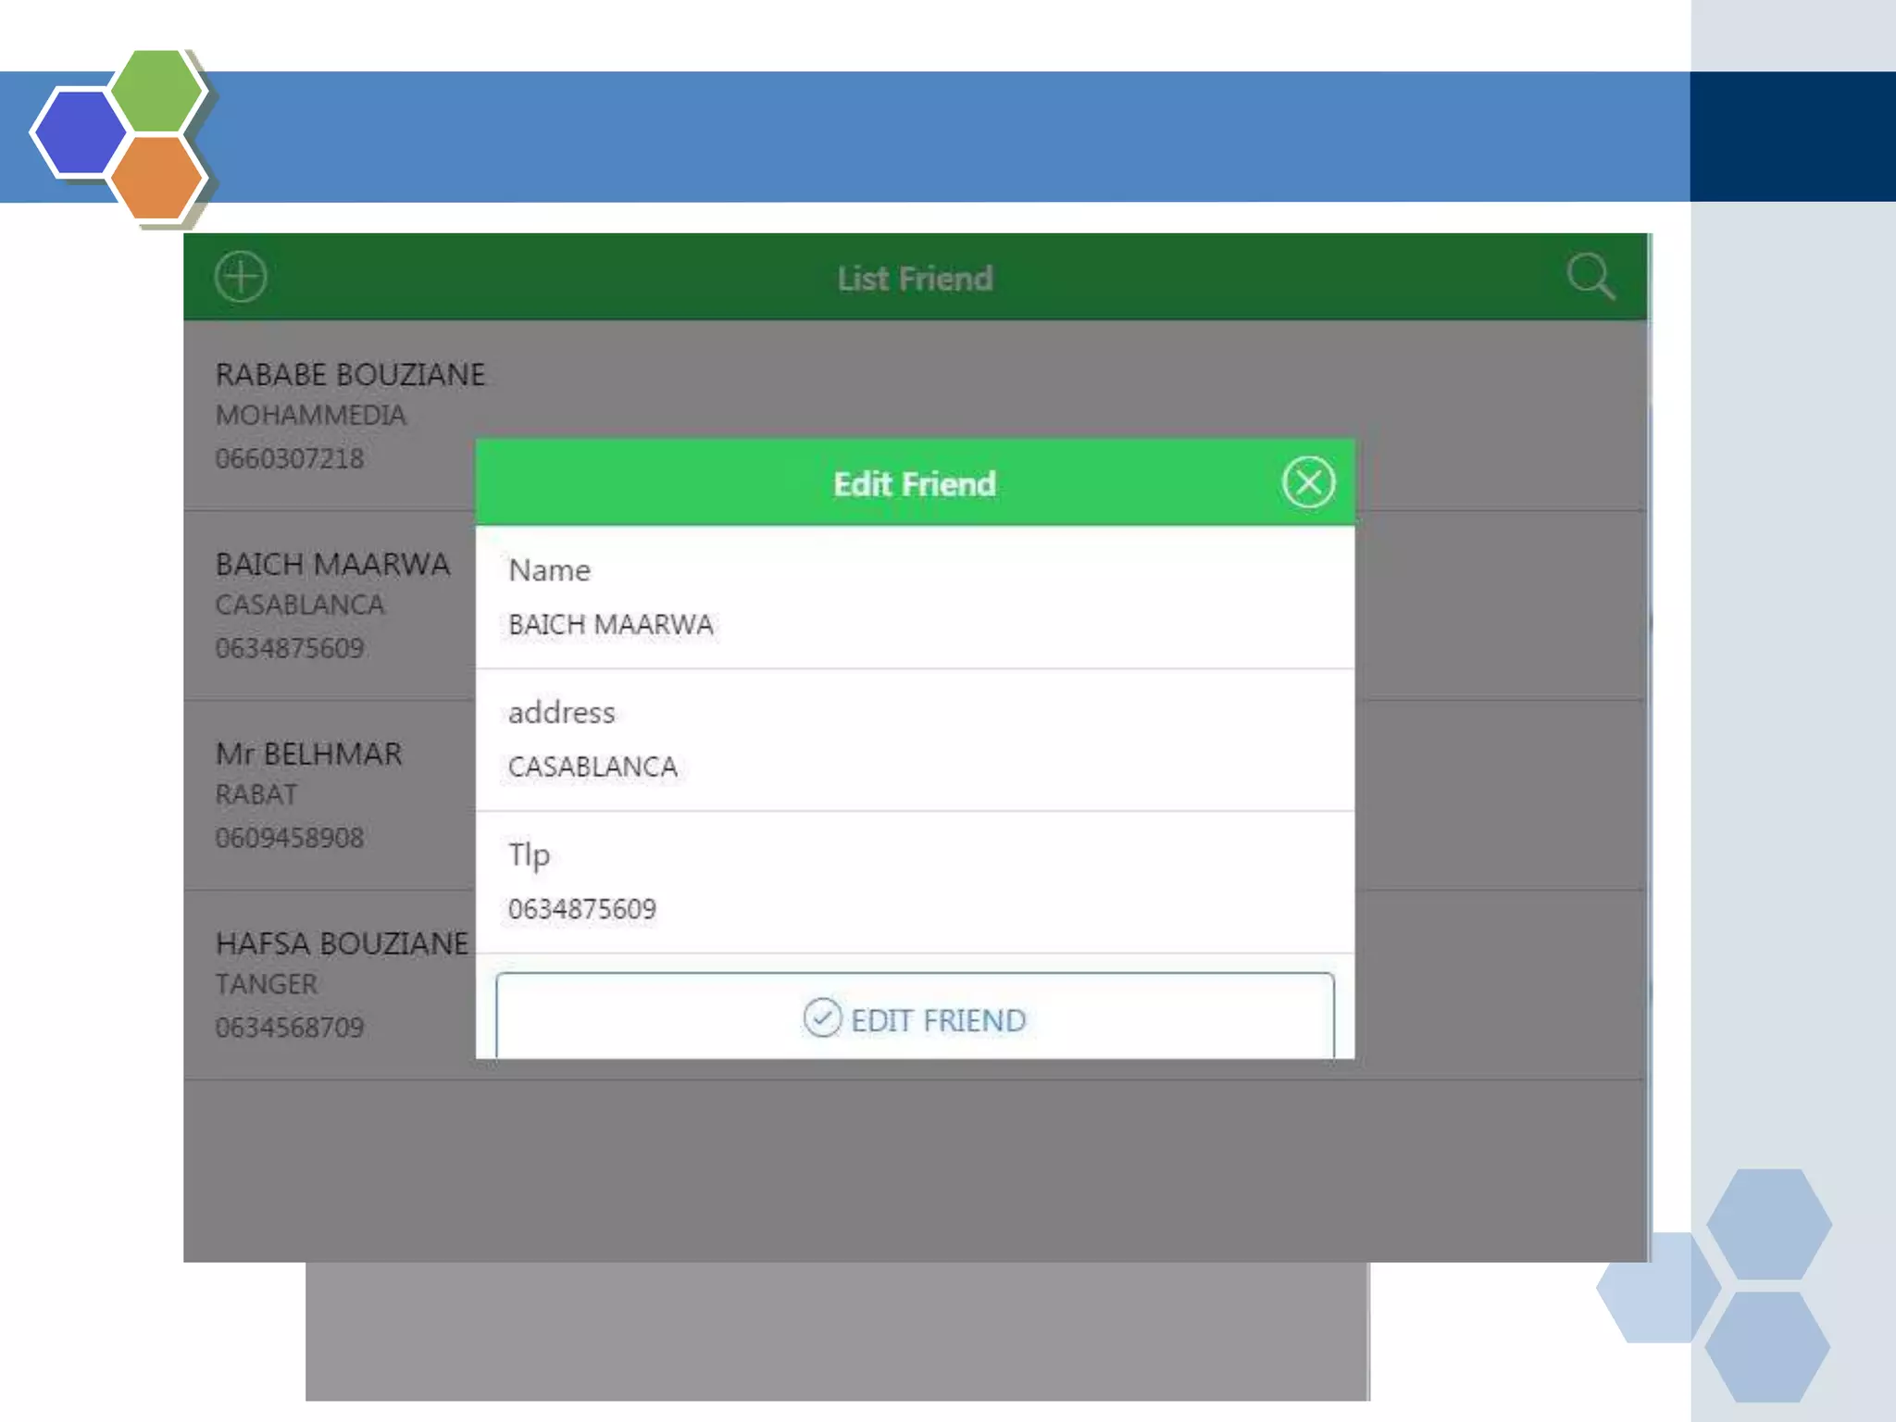Click the MOHAMMEDIA address text

click(310, 416)
